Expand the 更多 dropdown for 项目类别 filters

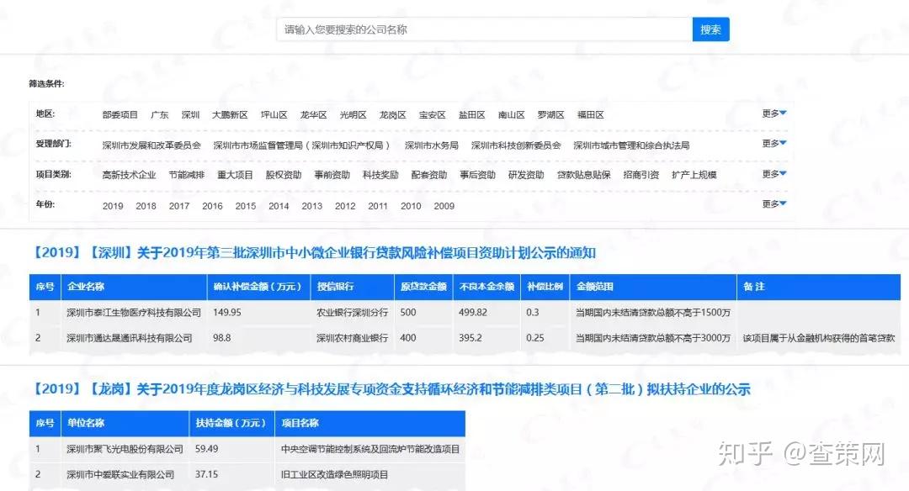pyautogui.click(x=773, y=174)
